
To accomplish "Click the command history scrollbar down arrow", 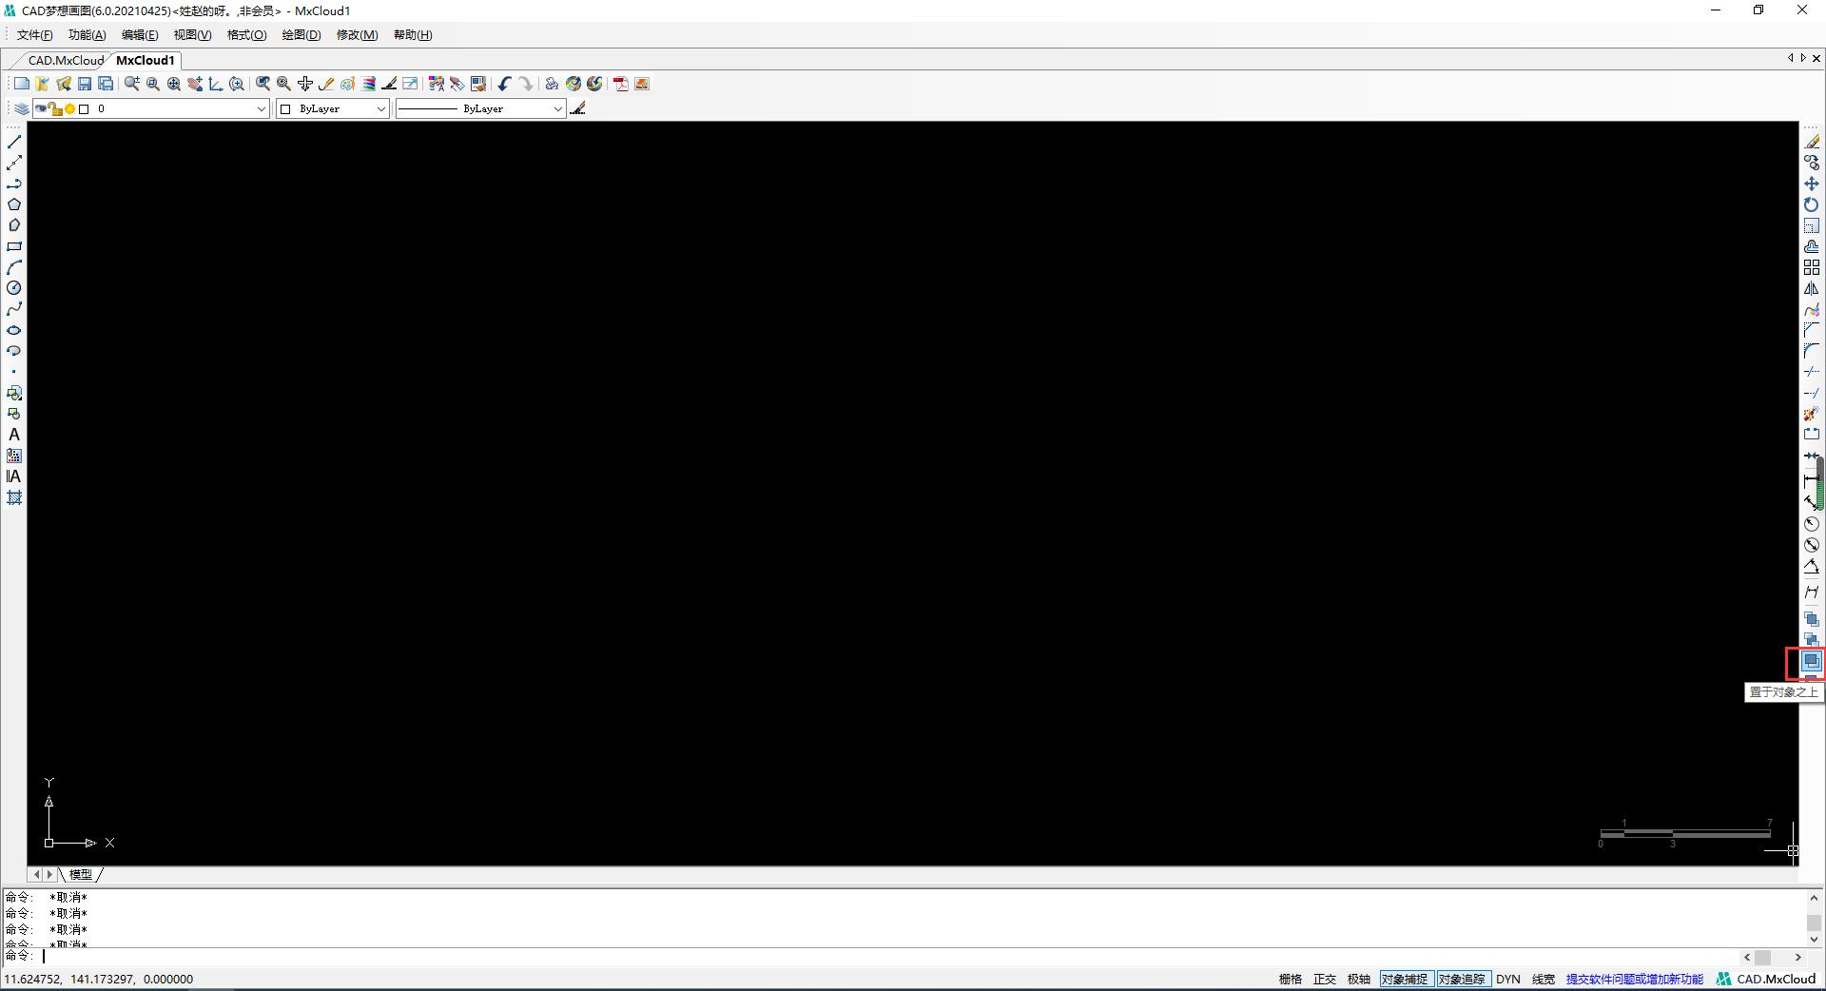I will tap(1814, 940).
